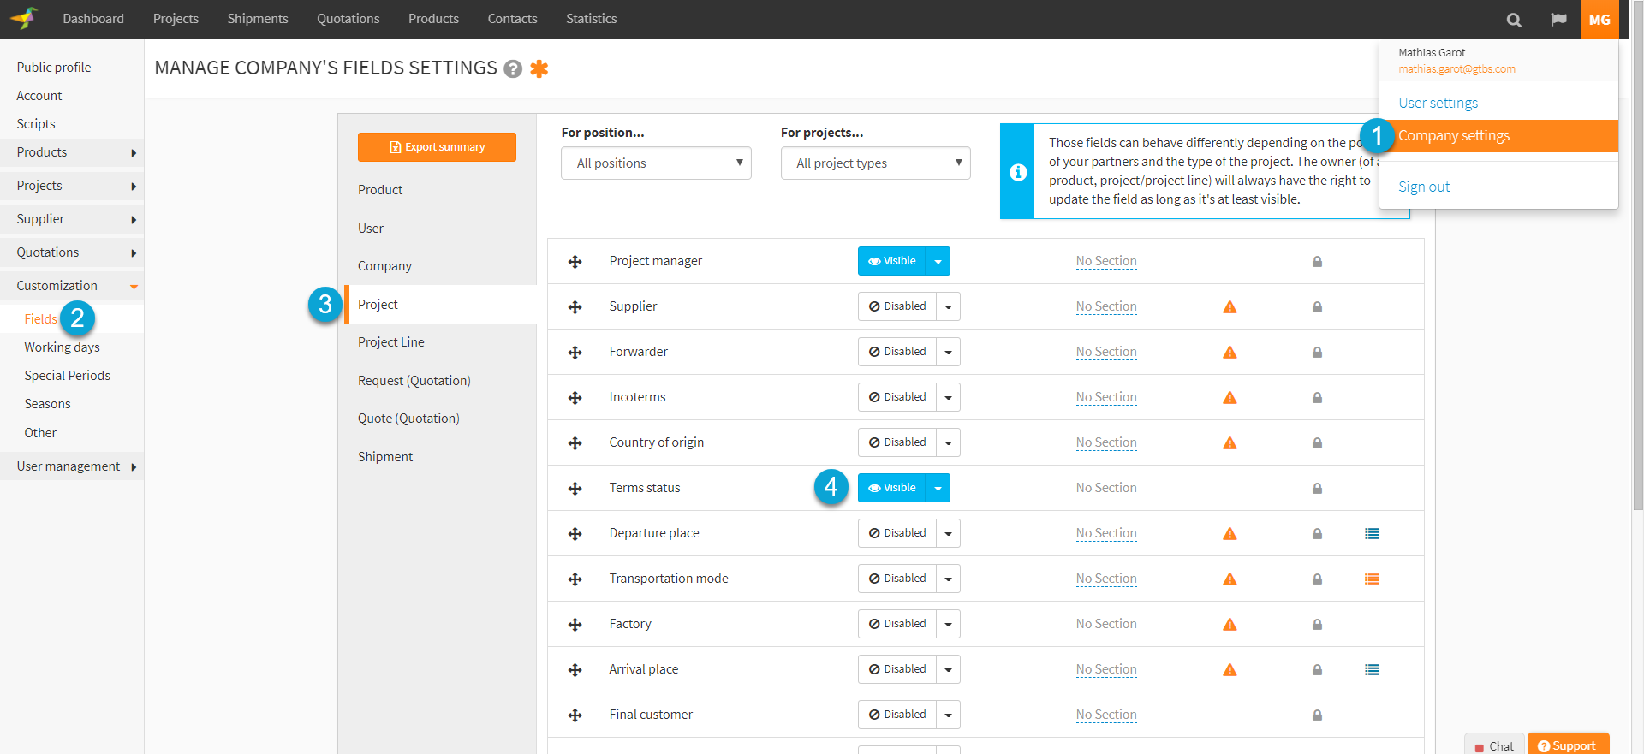Click the Export summary button
Screen dimensions: 1644x754
pyautogui.click(x=437, y=147)
